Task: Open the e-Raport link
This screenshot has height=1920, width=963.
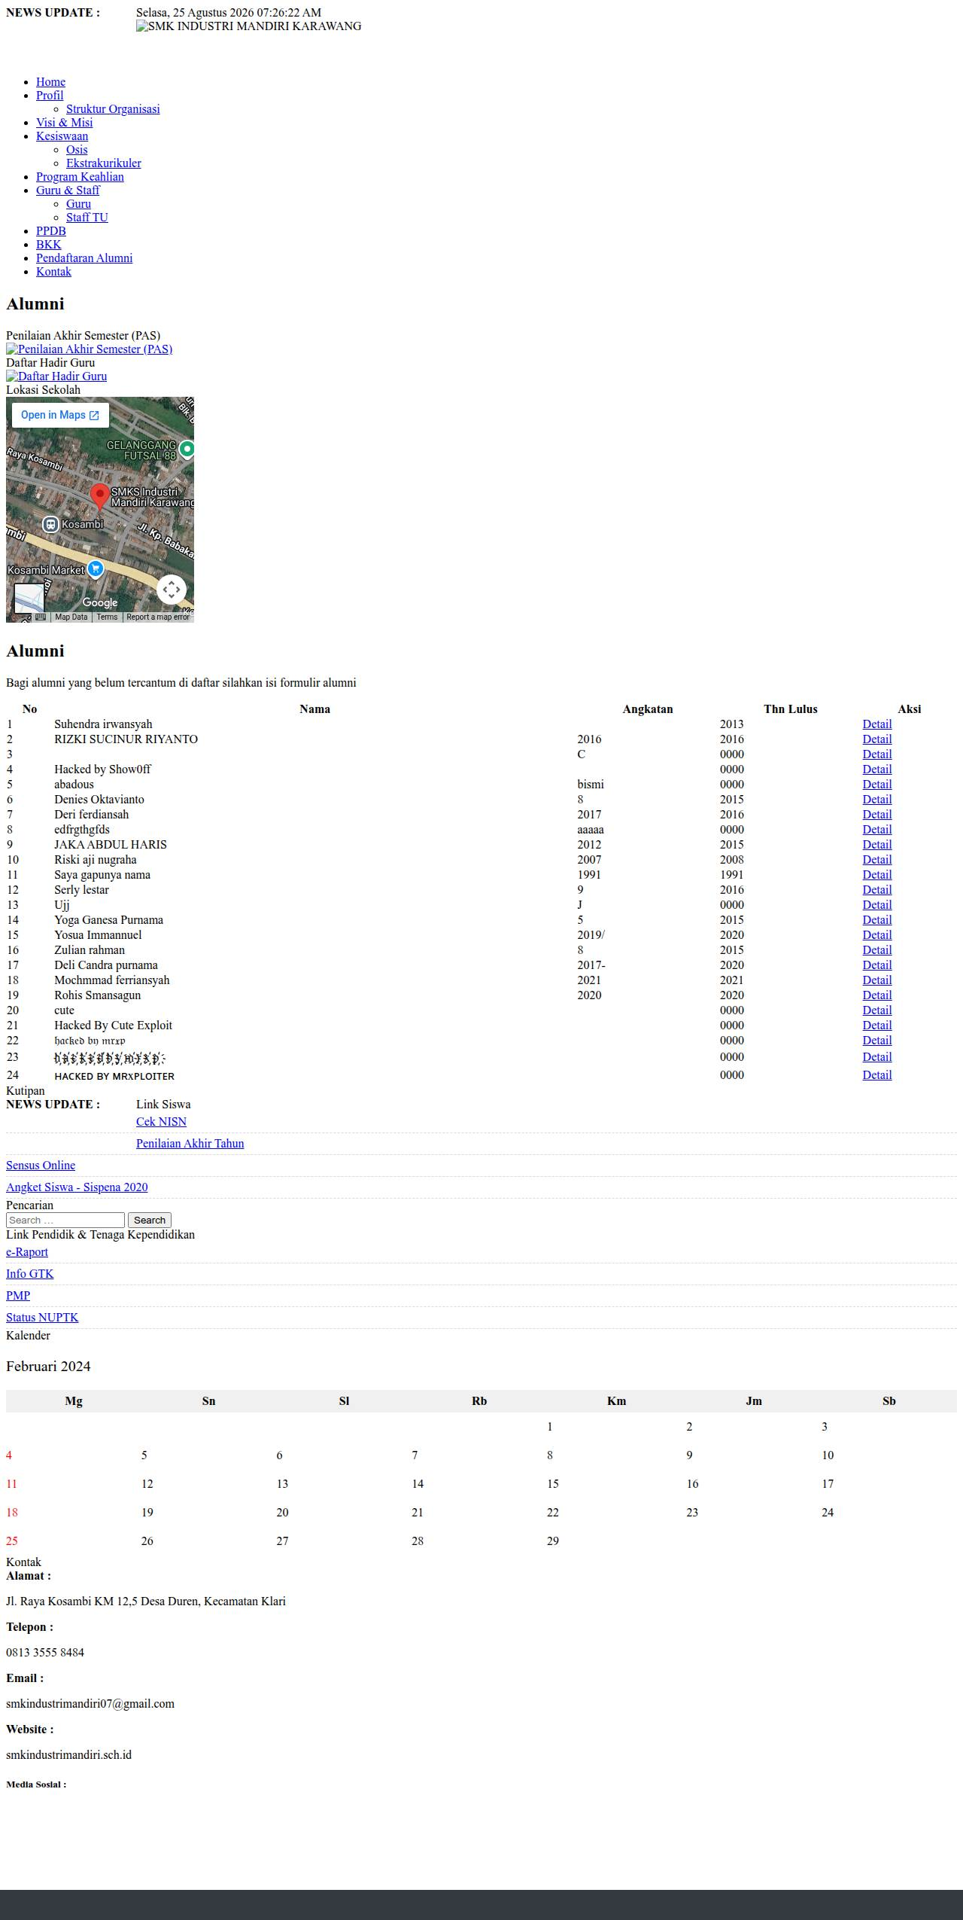Action: pos(27,1252)
